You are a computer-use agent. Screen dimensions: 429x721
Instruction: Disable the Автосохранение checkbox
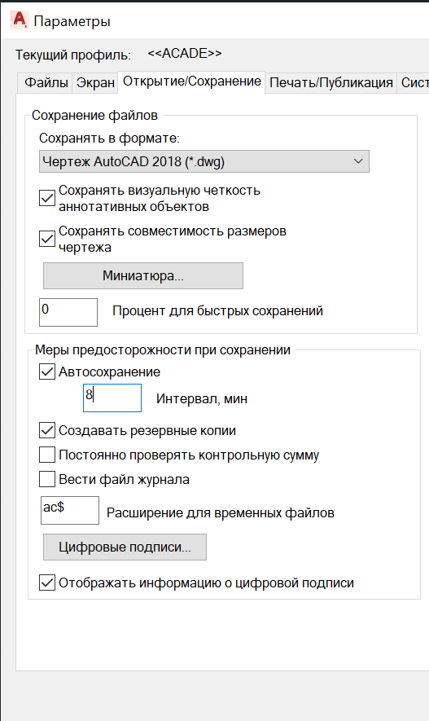(47, 371)
